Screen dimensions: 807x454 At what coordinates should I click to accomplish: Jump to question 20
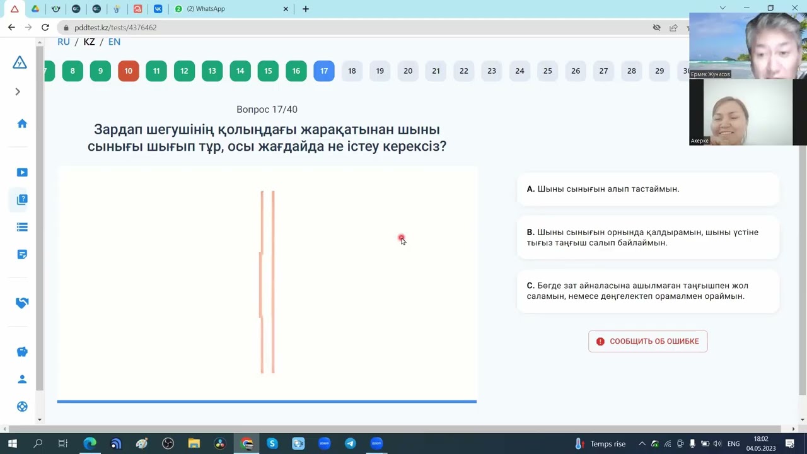(x=408, y=71)
